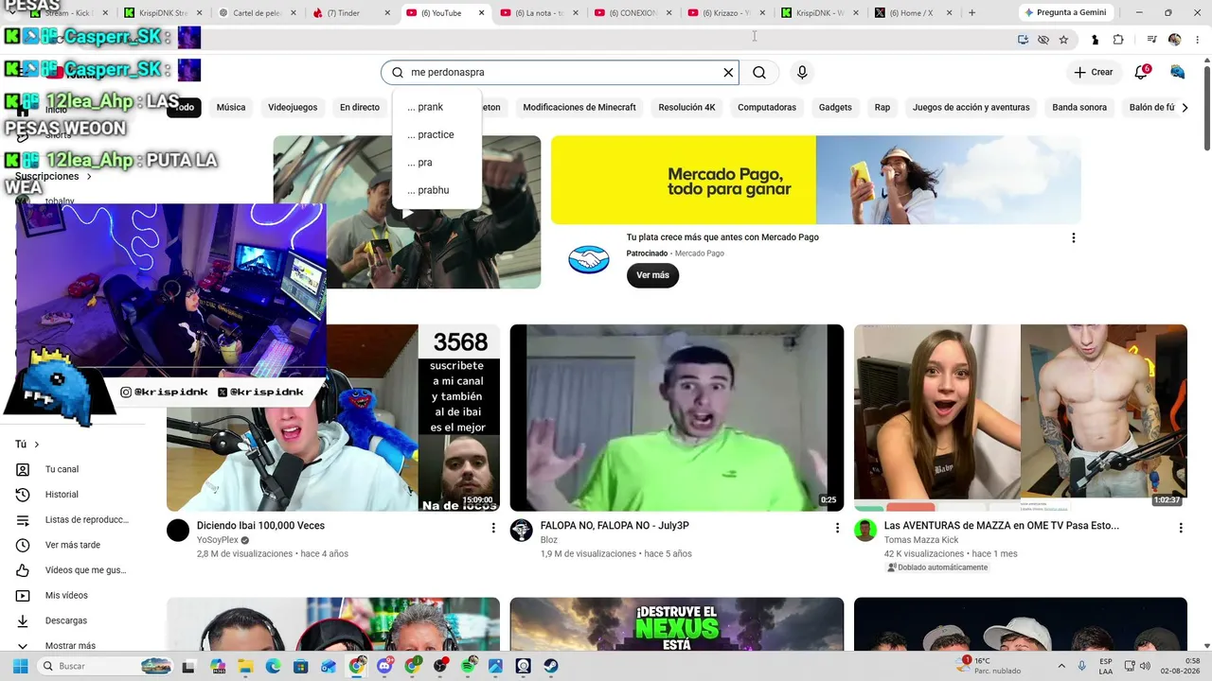
Task: Open Historial in the sidebar
Action: point(75,495)
